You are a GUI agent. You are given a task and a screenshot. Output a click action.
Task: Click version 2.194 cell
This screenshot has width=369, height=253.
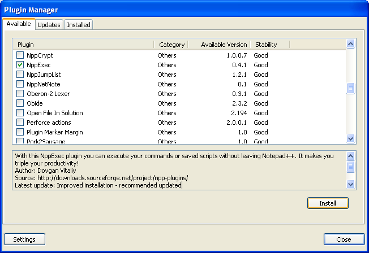point(239,113)
